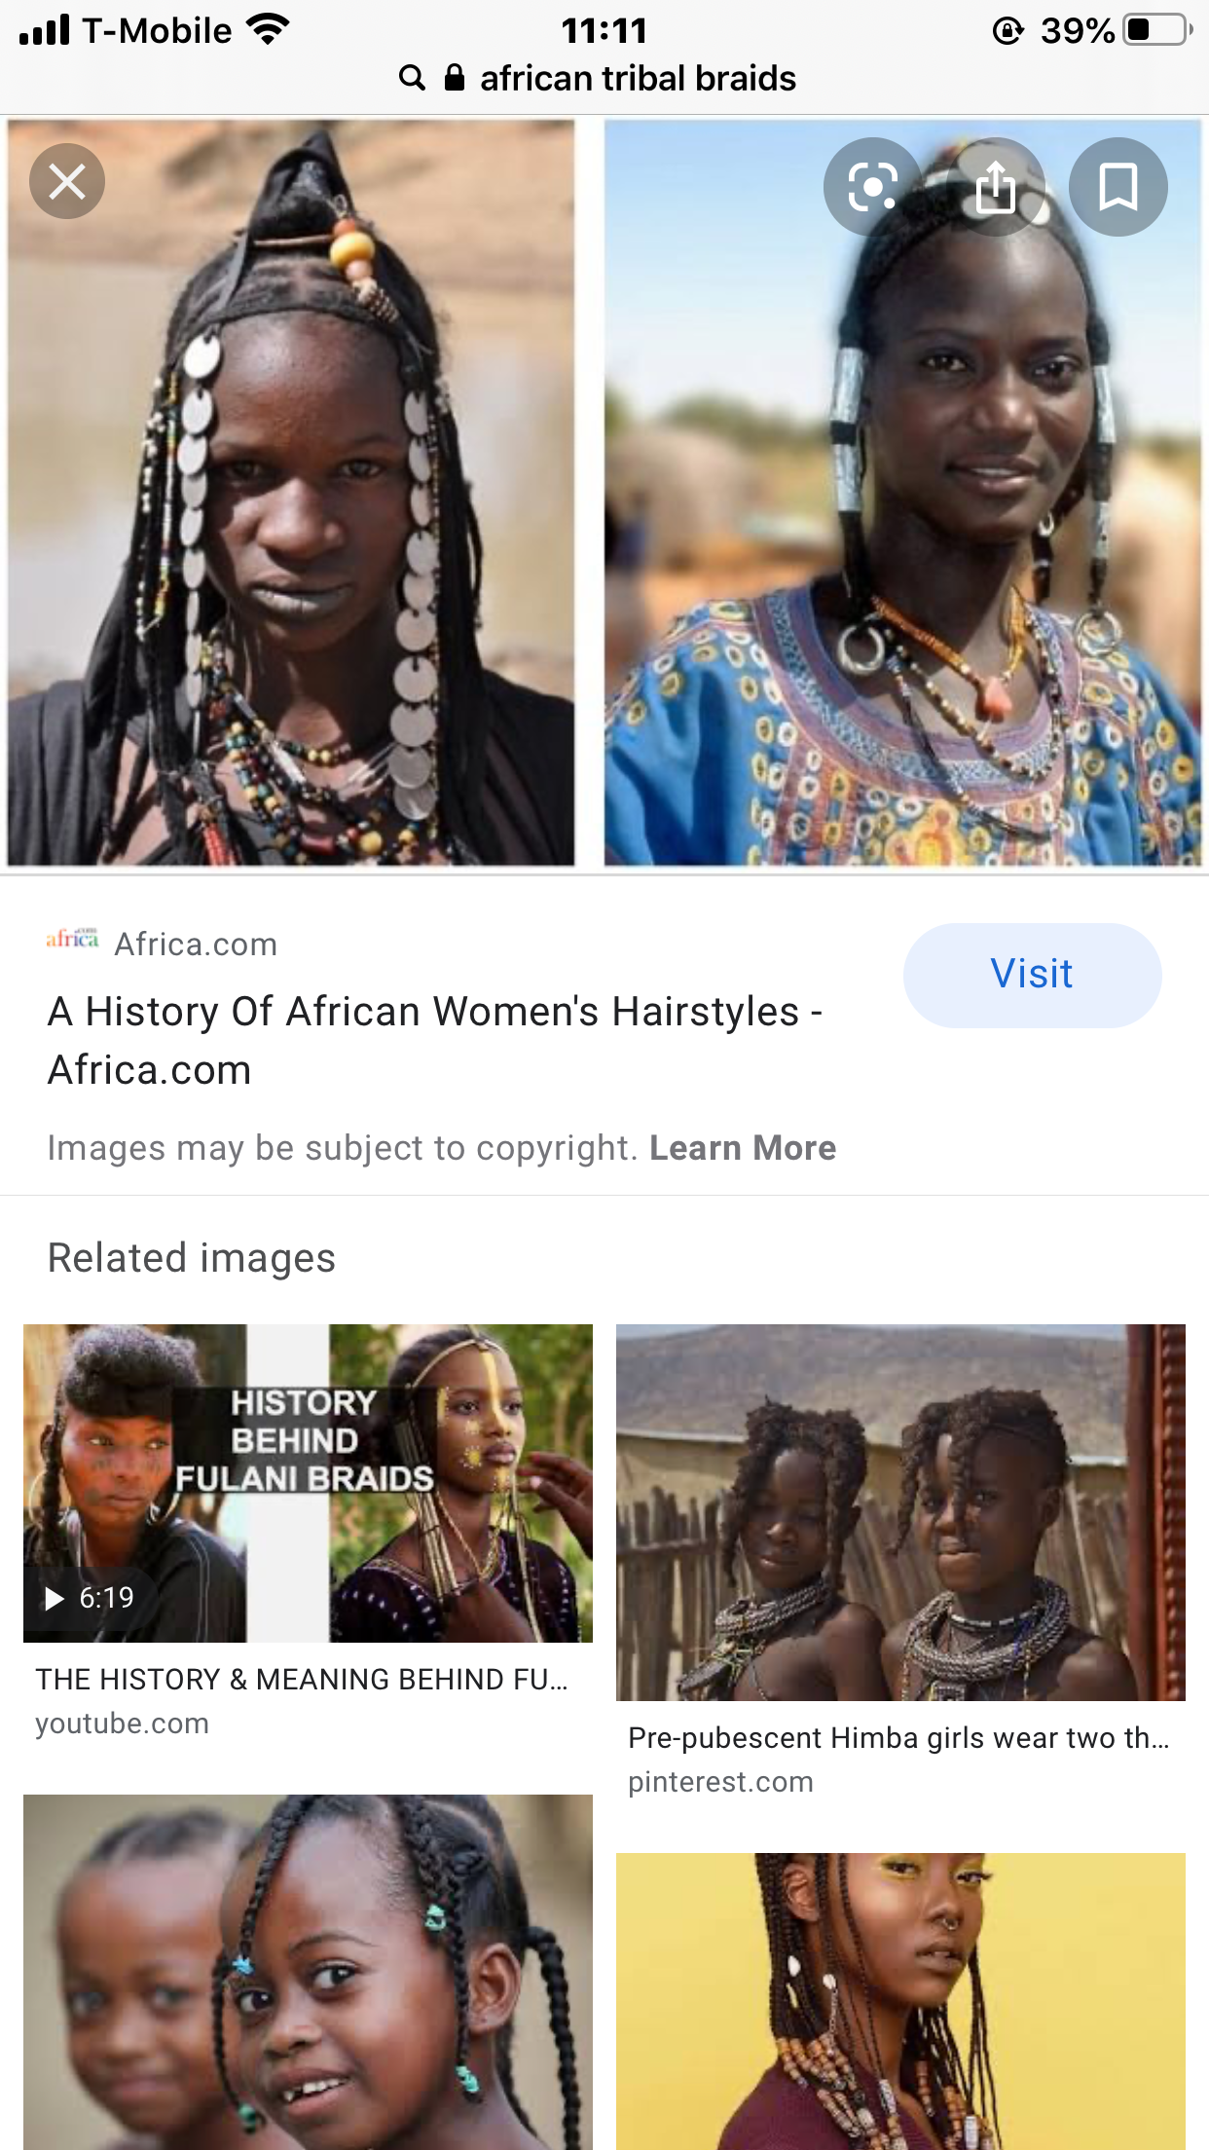
Task: Tap the search magnifier in address bar
Action: tap(412, 78)
